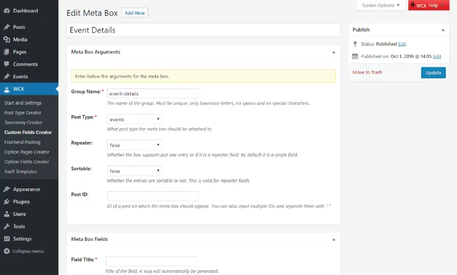Open Media library icon
Viewport: 457px width, 275px height.
(6, 40)
